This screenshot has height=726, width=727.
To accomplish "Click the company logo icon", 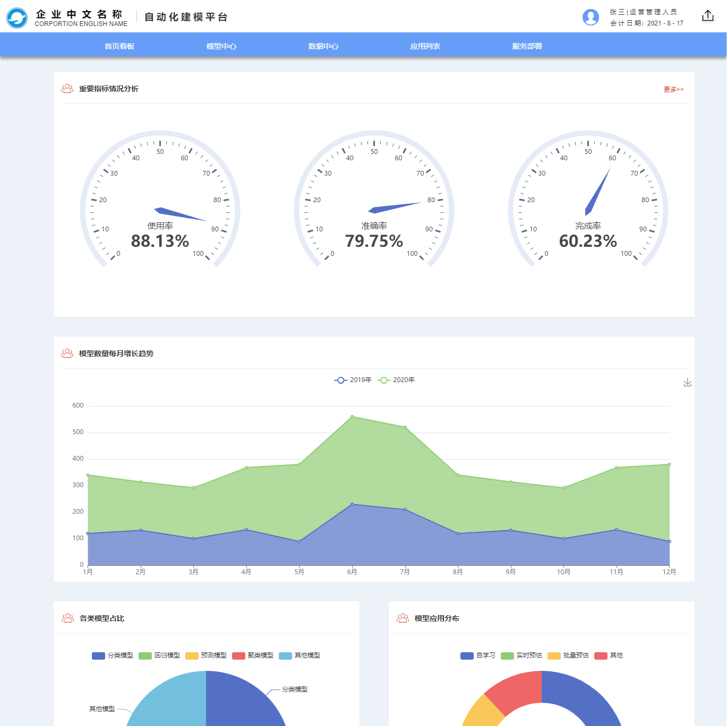I will click(17, 18).
